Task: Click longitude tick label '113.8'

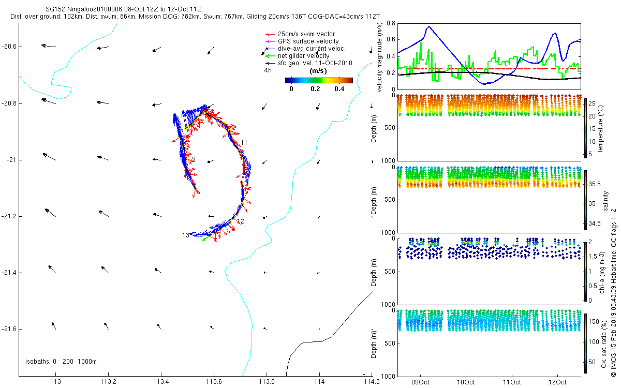Action: [x=267, y=382]
